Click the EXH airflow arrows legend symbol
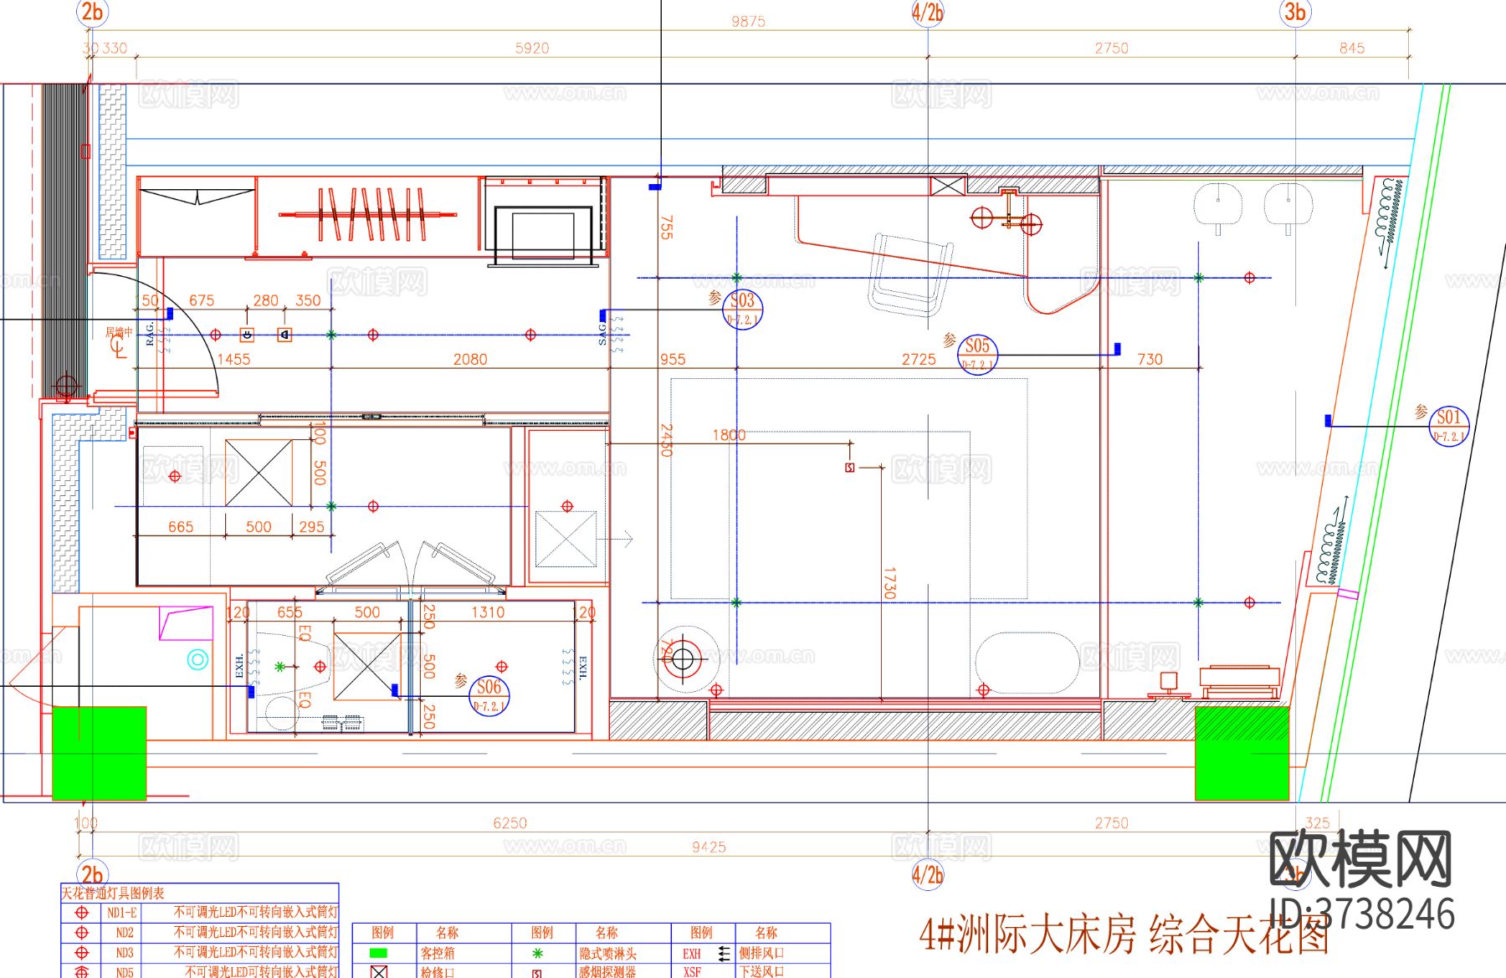 (x=724, y=953)
